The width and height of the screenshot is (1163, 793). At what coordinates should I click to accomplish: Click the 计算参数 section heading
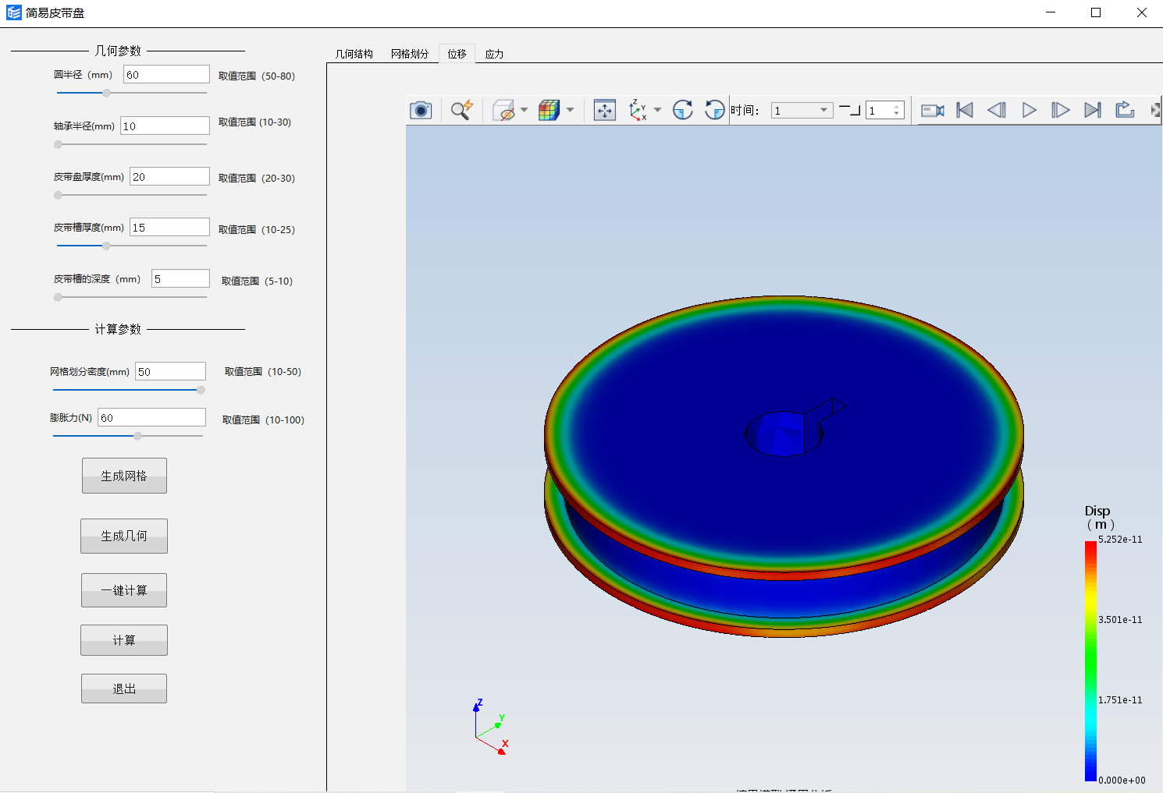point(118,329)
